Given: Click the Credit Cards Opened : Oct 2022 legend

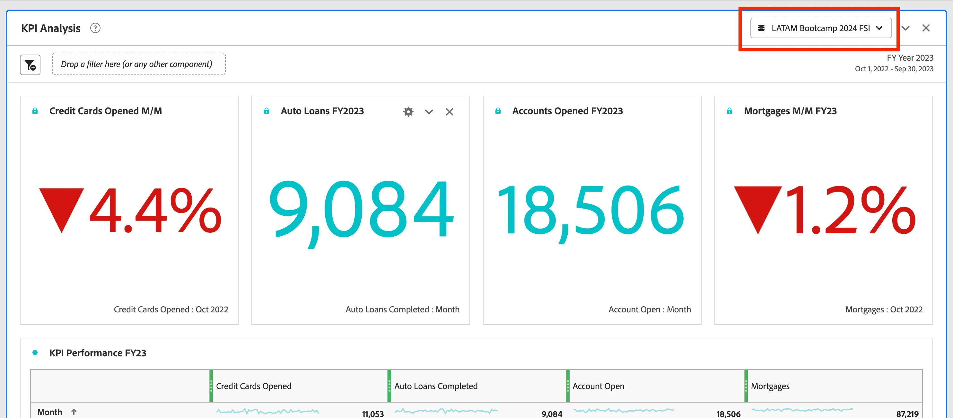Looking at the screenshot, I should (171, 309).
